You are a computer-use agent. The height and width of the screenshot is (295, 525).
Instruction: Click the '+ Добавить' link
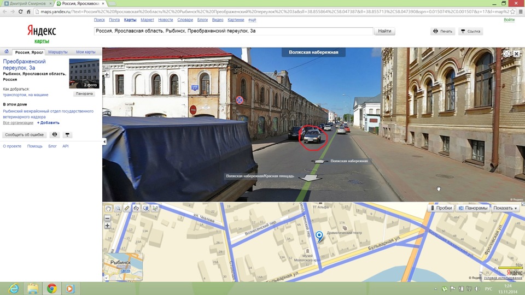point(48,123)
